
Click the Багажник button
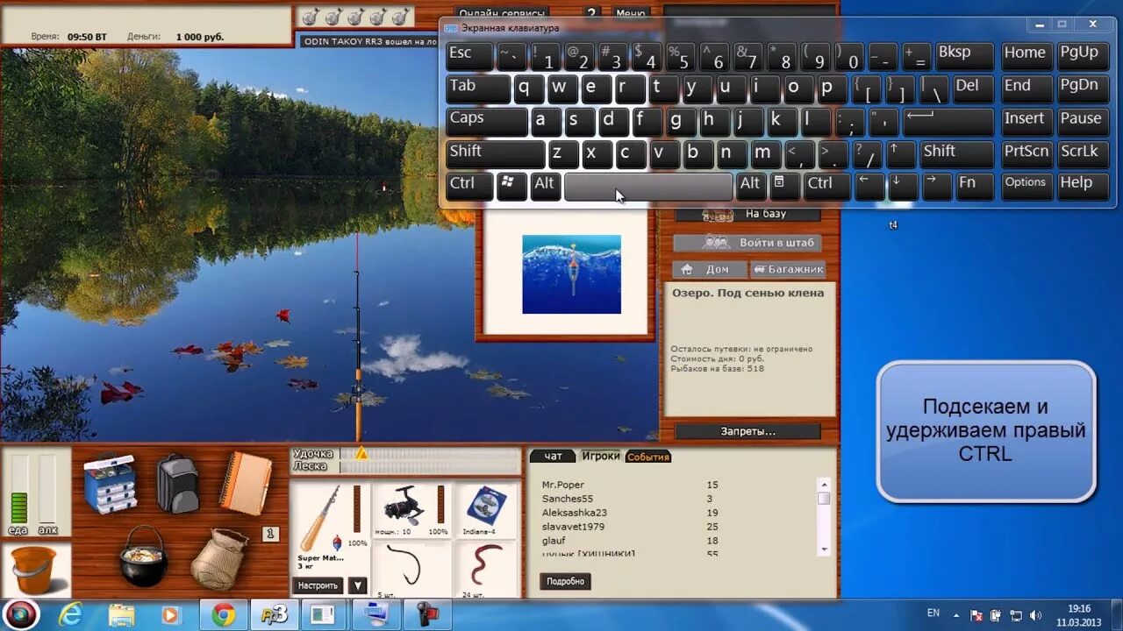point(788,270)
